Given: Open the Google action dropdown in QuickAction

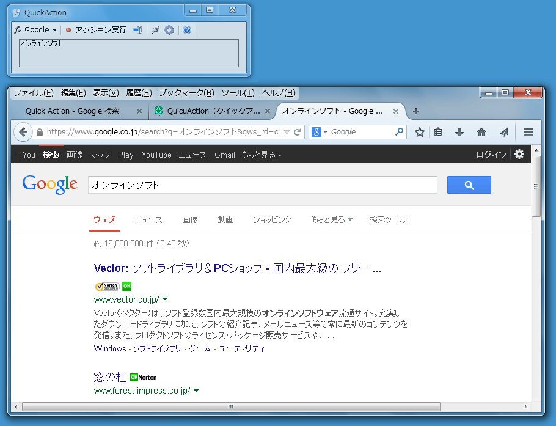Looking at the screenshot, I should [x=35, y=30].
